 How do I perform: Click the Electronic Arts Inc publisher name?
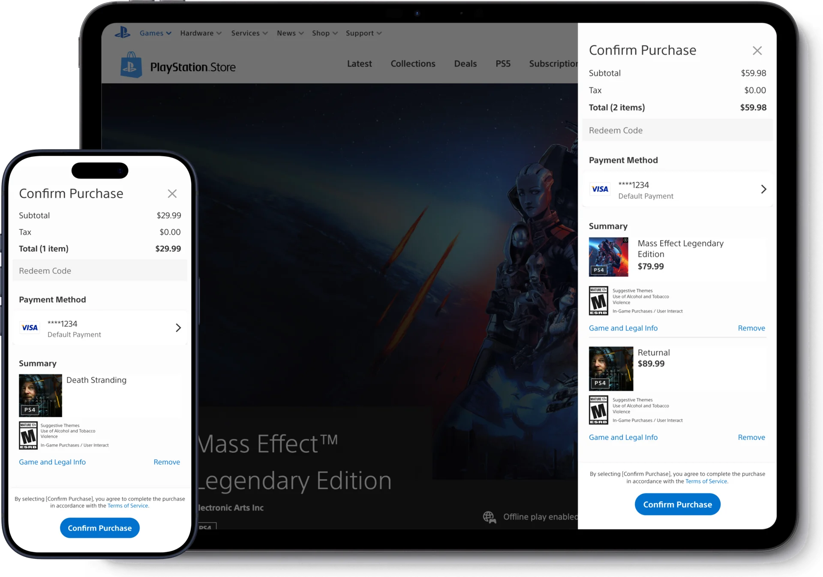click(x=230, y=508)
